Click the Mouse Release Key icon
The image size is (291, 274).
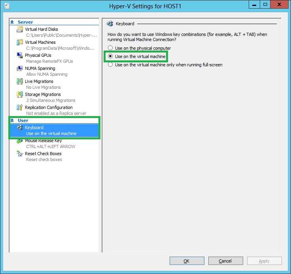[x=20, y=141]
